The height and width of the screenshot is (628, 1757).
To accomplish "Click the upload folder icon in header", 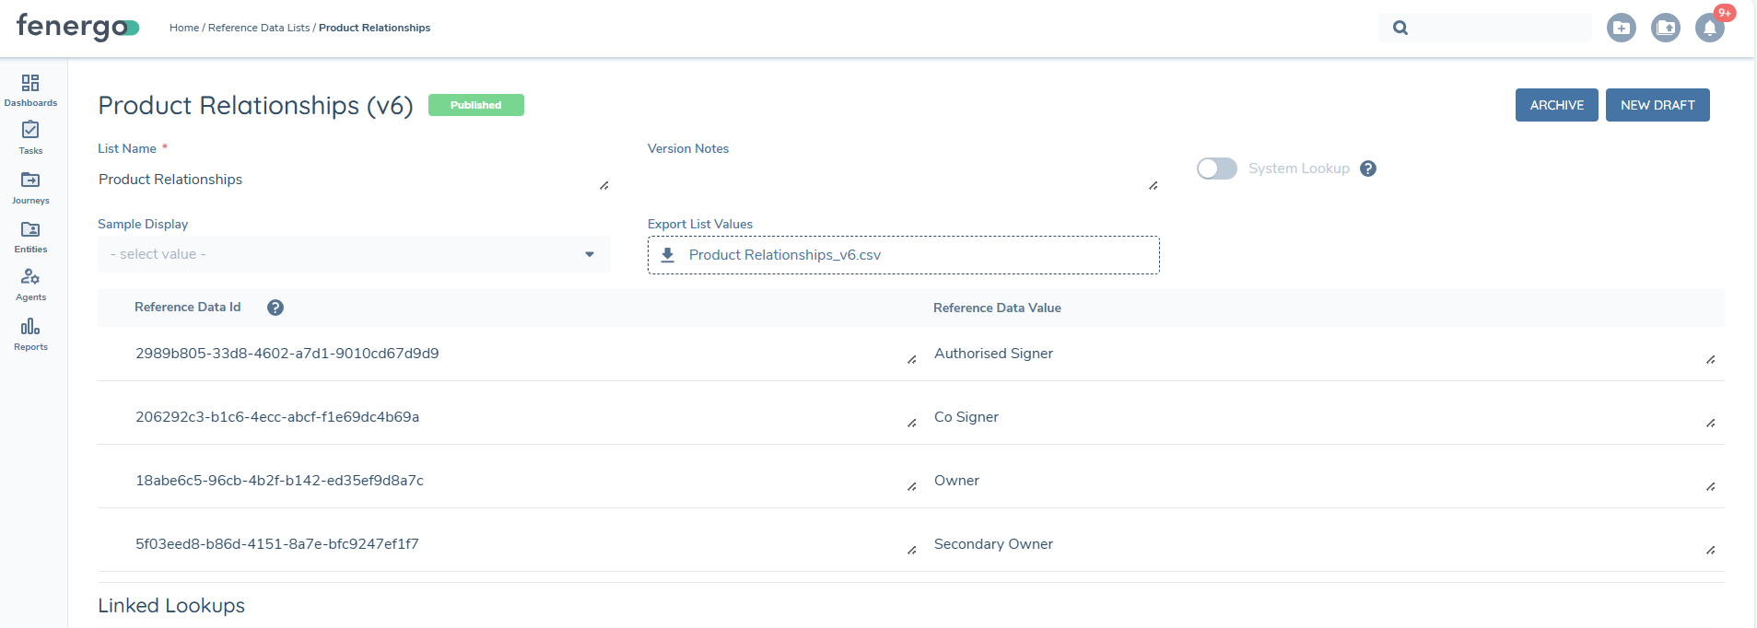I will click(1666, 28).
